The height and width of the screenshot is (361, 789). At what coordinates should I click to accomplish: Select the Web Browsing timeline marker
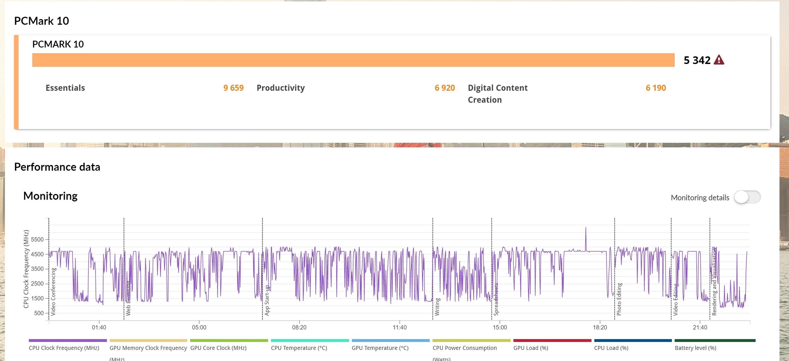click(x=128, y=298)
